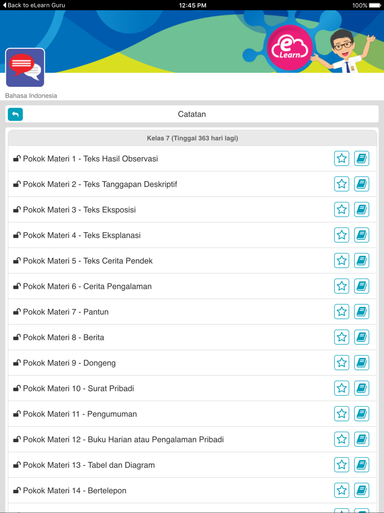This screenshot has height=513, width=384.
Task: Open book icon for Surat Pribadi
Action: pyautogui.click(x=361, y=388)
